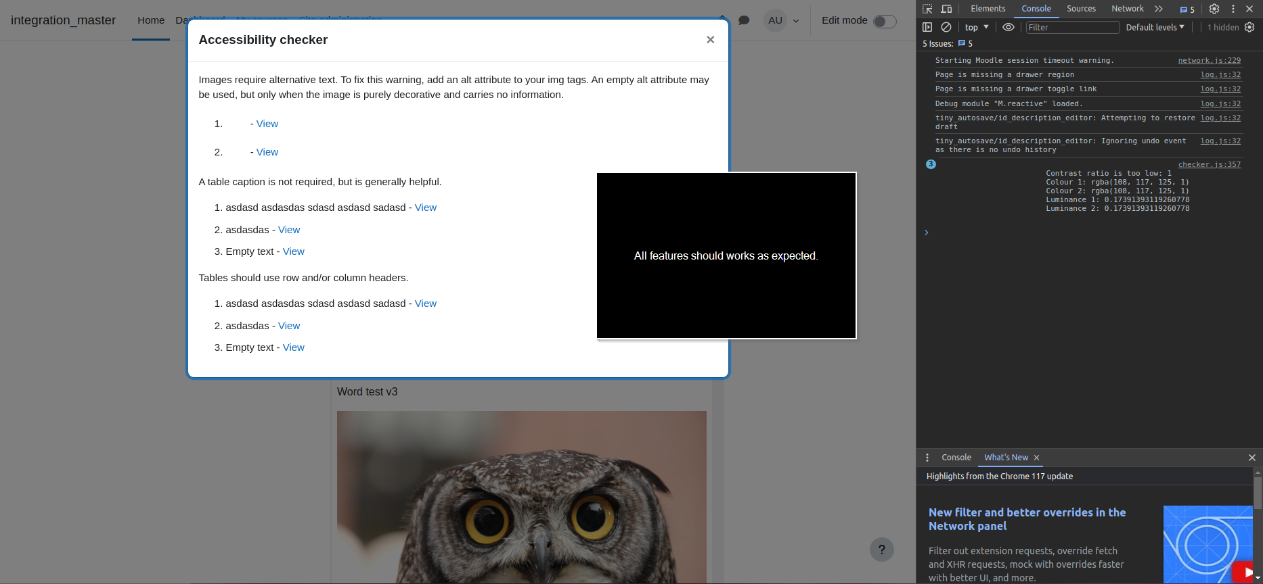
Task: Close the DevTools panel
Action: pyautogui.click(x=1249, y=9)
